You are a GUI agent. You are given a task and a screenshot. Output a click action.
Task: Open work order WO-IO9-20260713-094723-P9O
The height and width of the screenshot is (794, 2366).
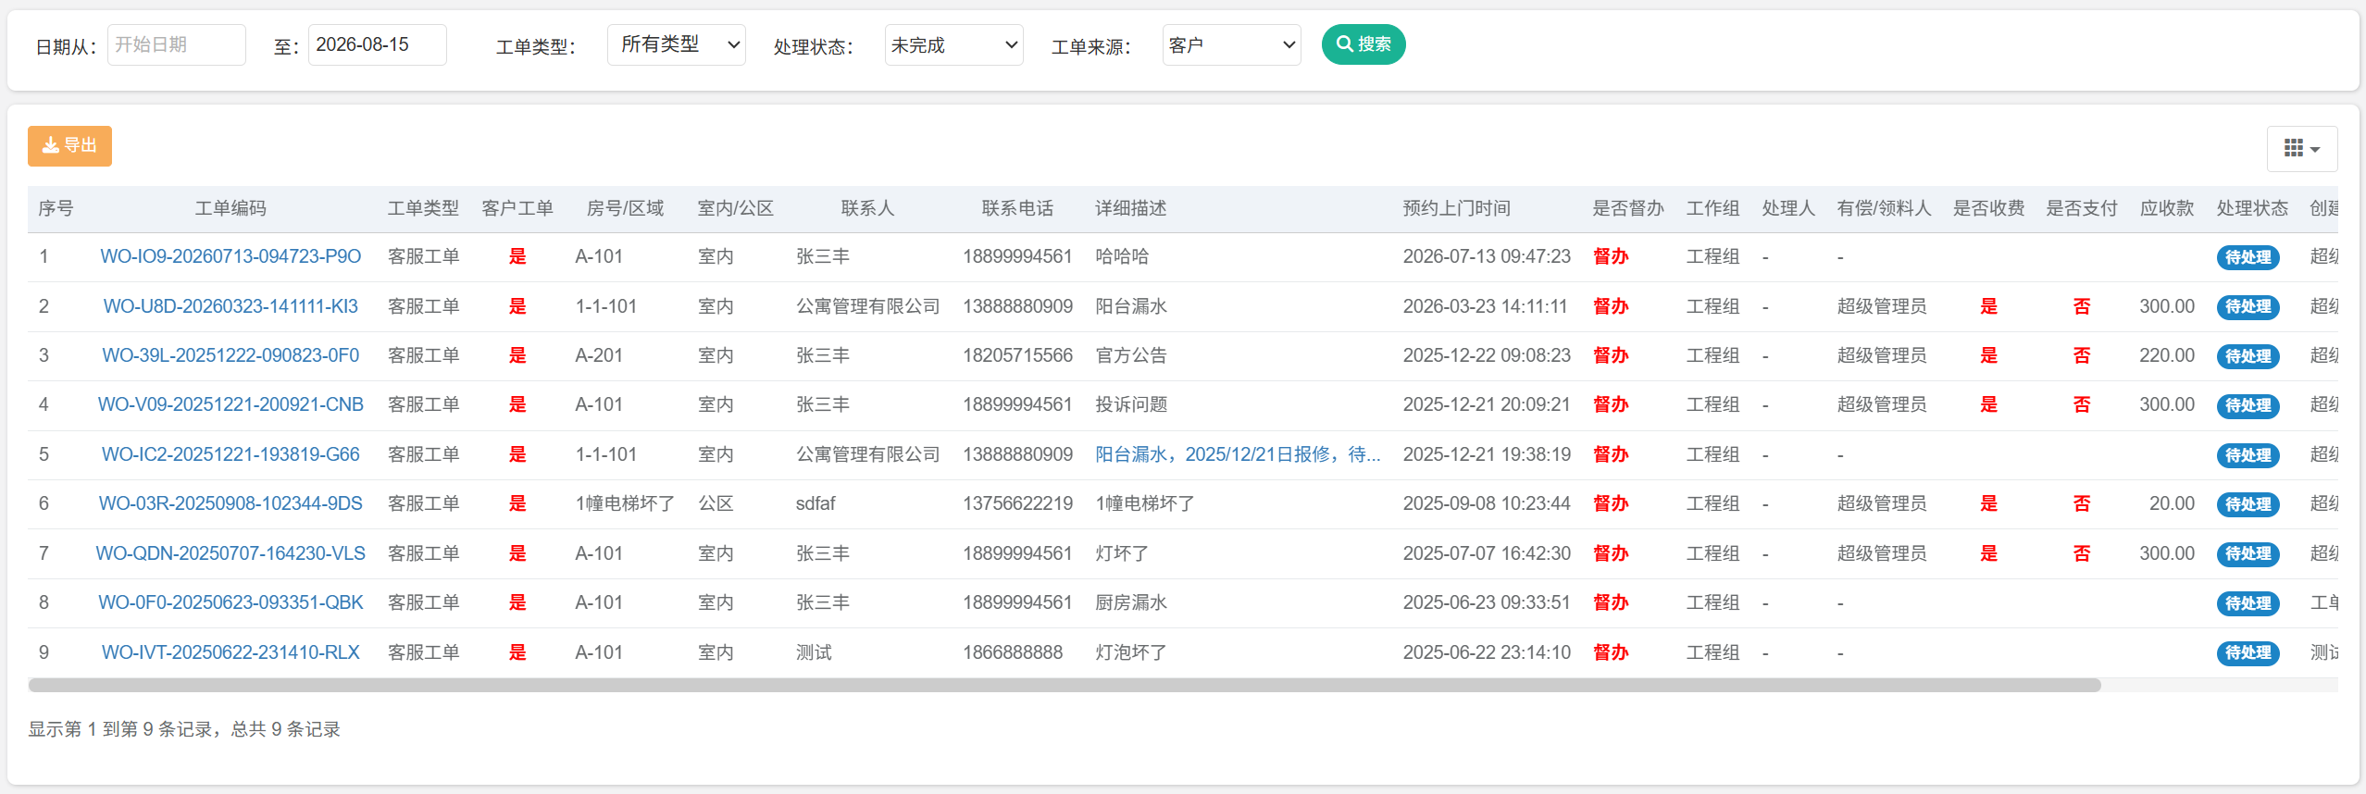pyautogui.click(x=230, y=256)
